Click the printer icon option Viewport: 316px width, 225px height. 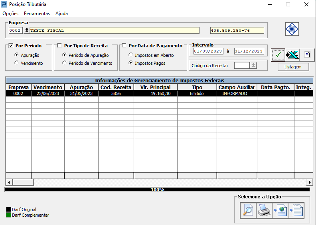[264, 210]
